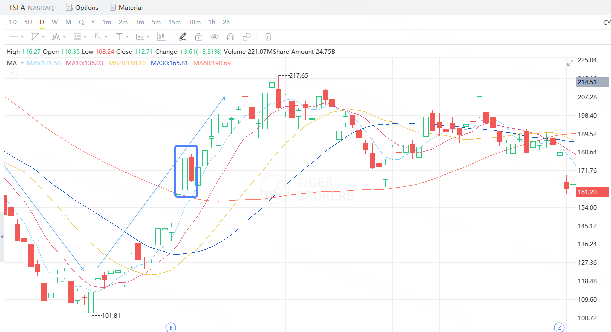Switch to the M monthly timeframe
This screenshot has width=611, height=332.
coord(68,22)
